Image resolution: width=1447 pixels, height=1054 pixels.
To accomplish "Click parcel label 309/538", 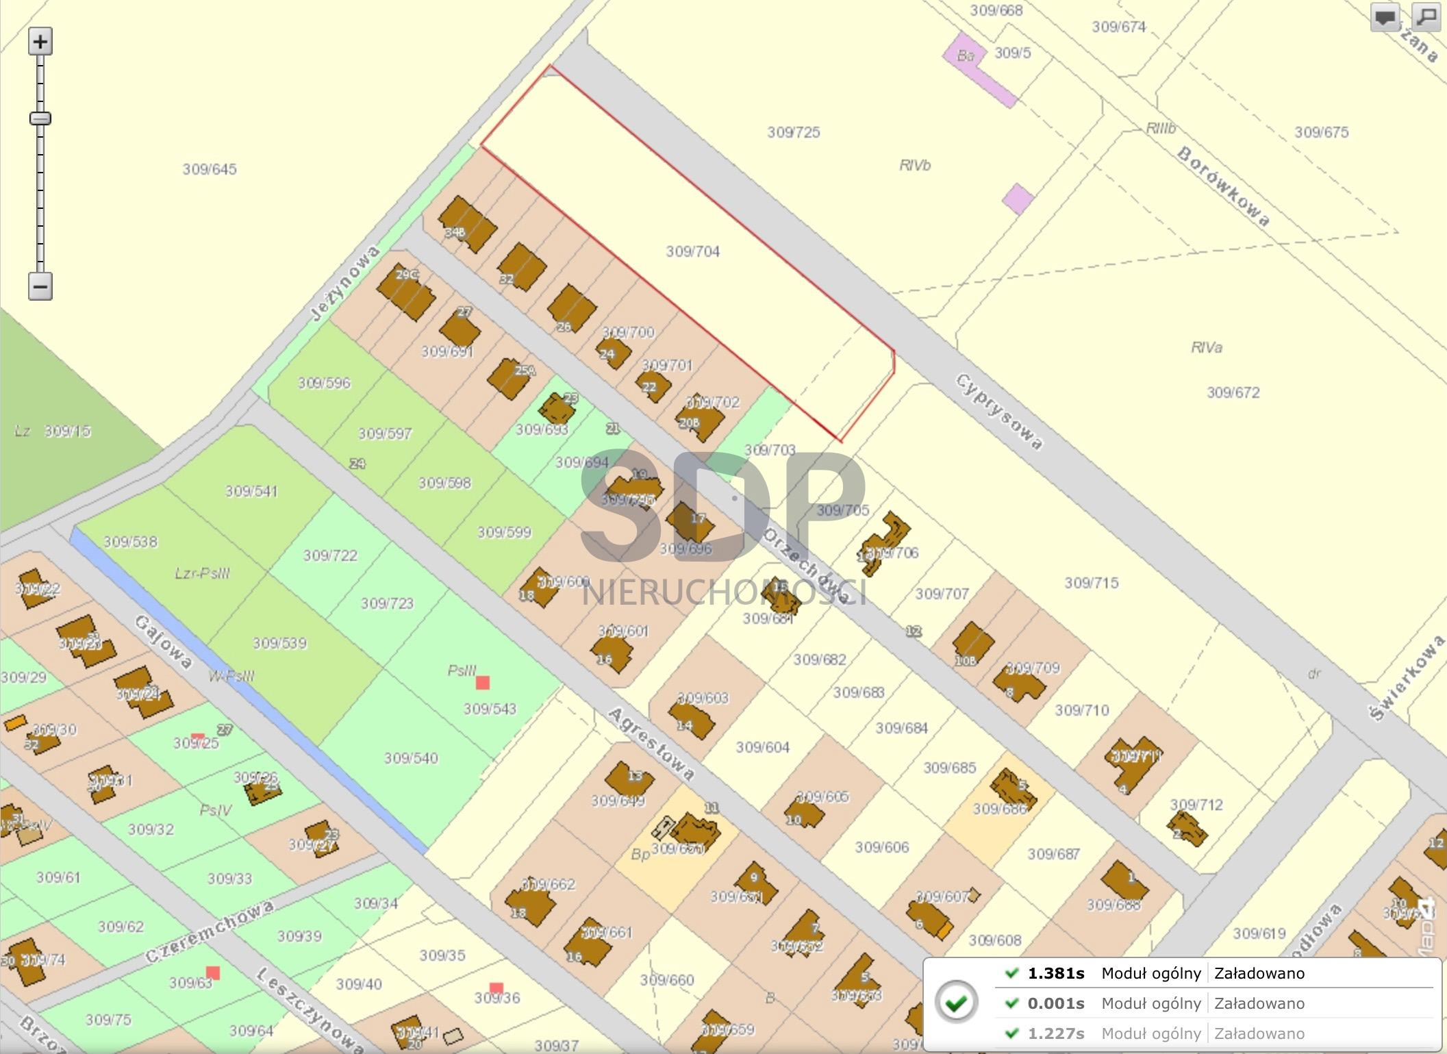I will tap(130, 542).
